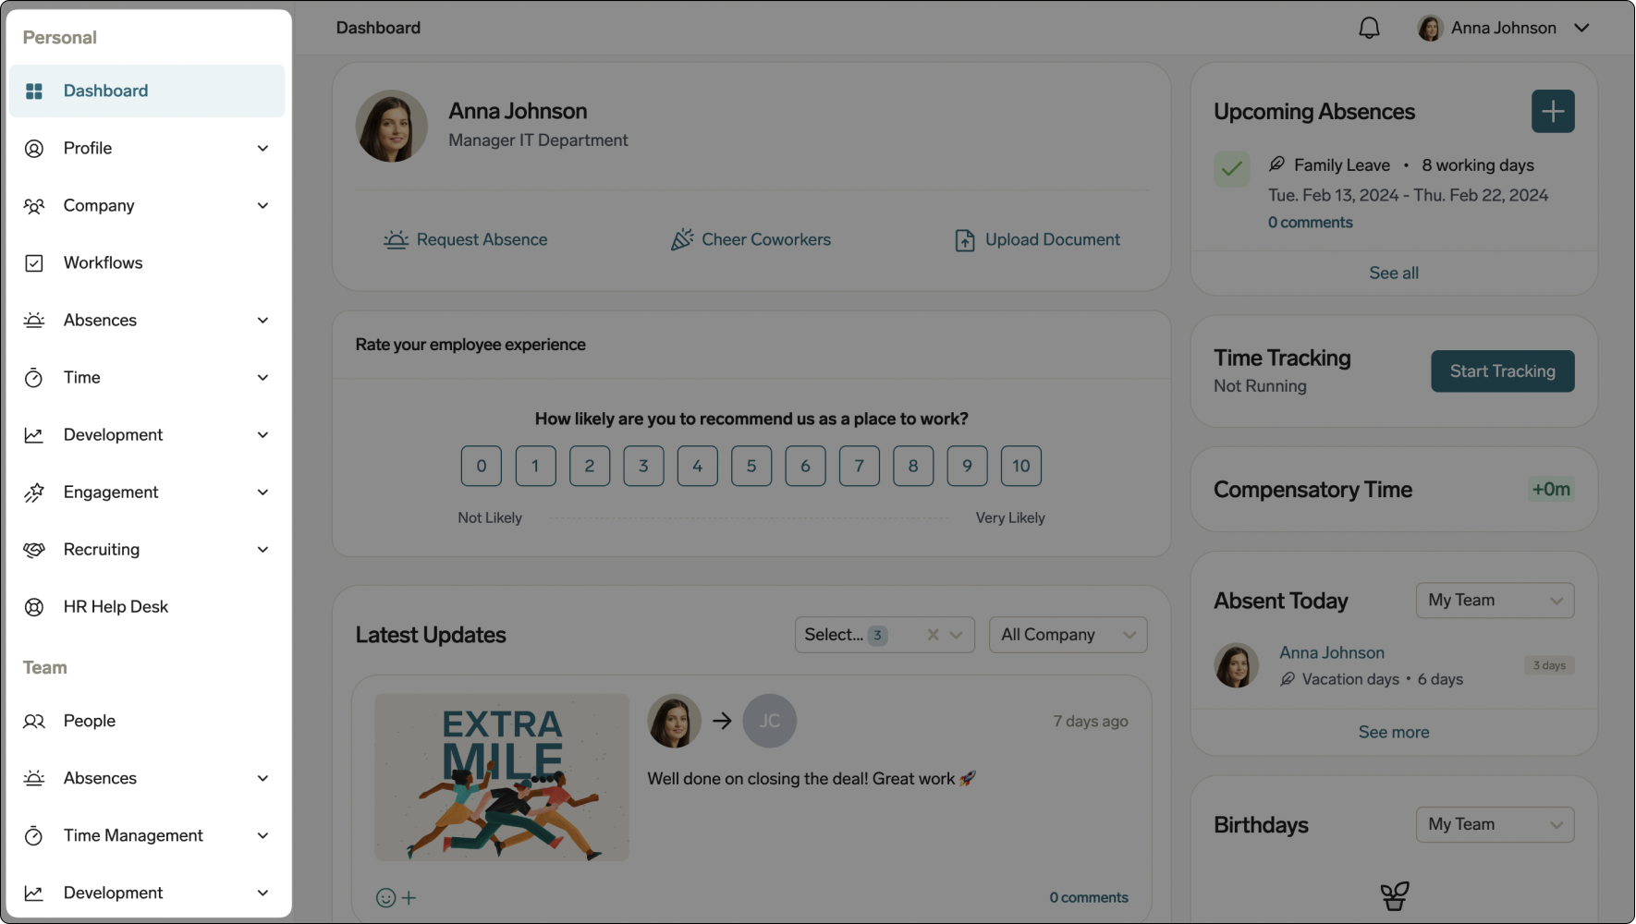Clear the Latest Updates selected filters
Screen dimensions: 1636x924
point(933,635)
